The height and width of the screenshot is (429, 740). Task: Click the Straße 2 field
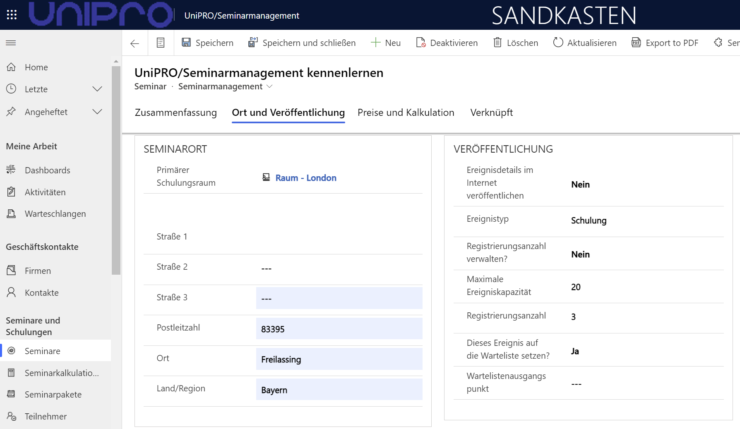pyautogui.click(x=339, y=268)
